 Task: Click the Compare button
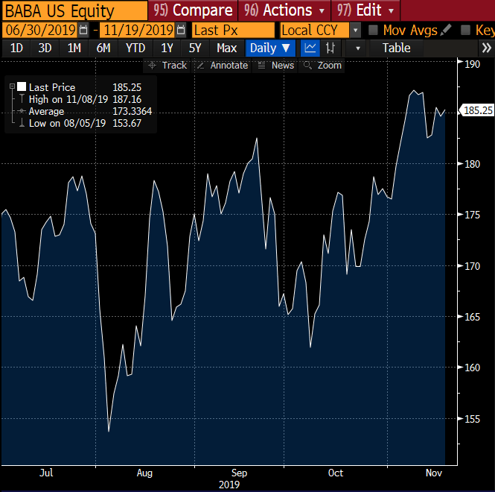193,10
